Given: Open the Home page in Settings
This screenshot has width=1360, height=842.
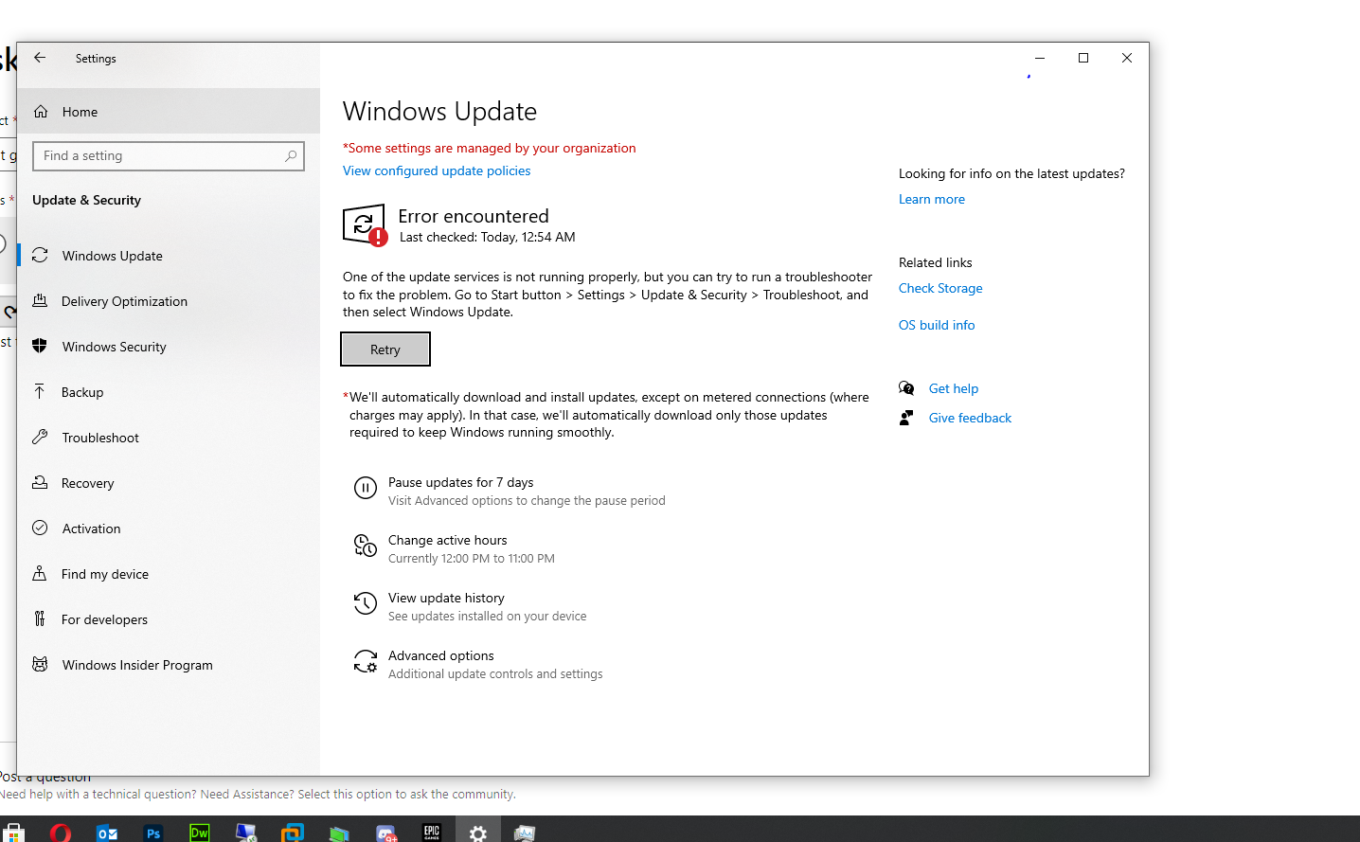Looking at the screenshot, I should click(x=169, y=112).
